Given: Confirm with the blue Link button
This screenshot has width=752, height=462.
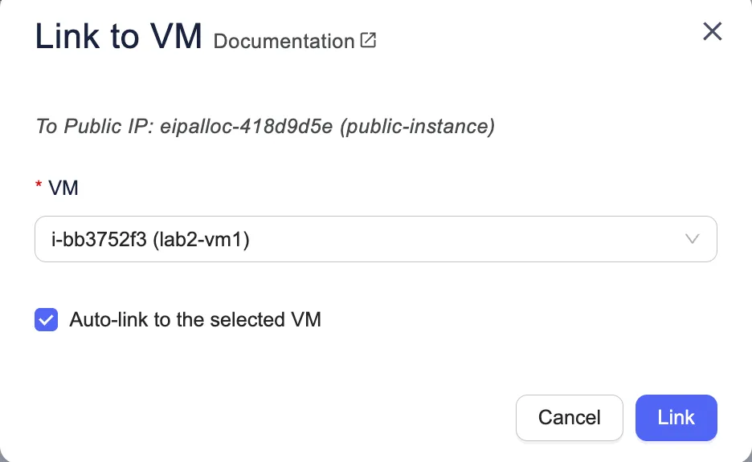Looking at the screenshot, I should (676, 417).
